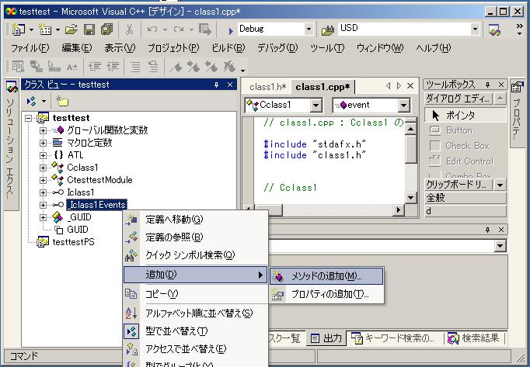Select the GUID item in Class View
530x367 pixels.
pyautogui.click(x=78, y=230)
